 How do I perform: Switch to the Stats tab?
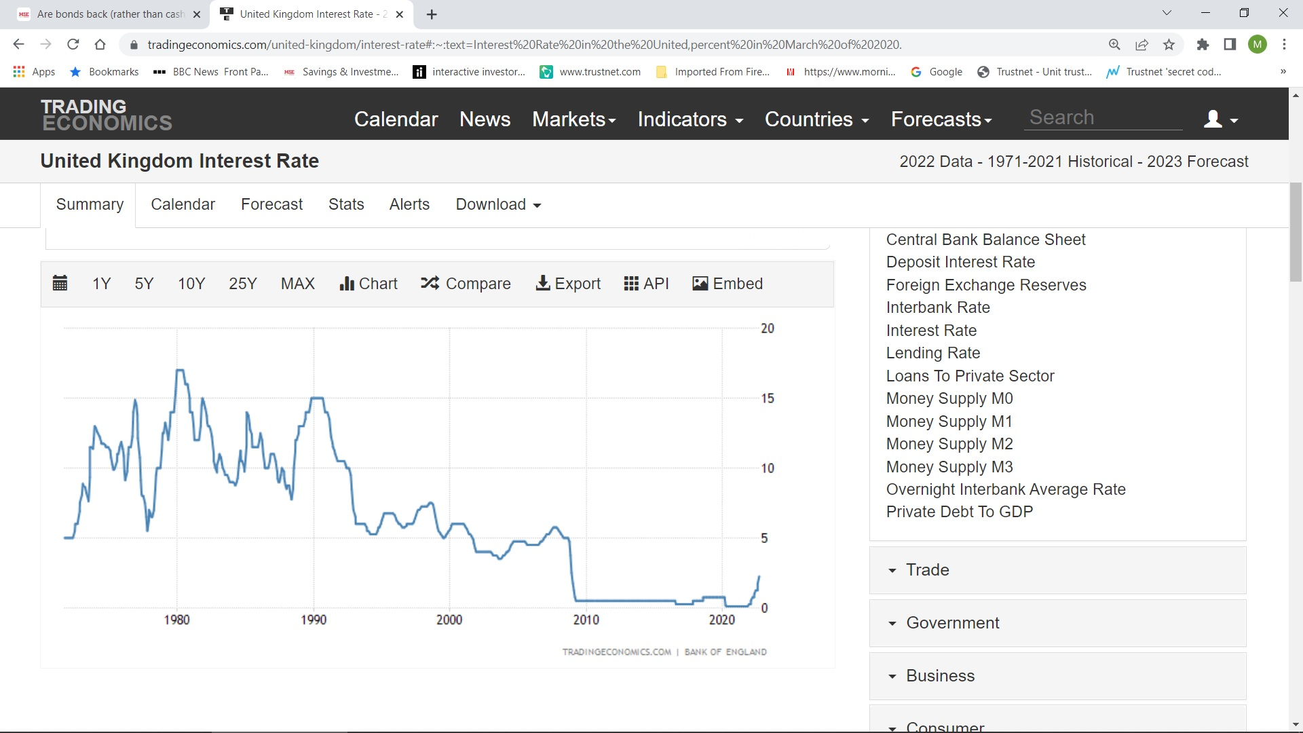pyautogui.click(x=346, y=204)
